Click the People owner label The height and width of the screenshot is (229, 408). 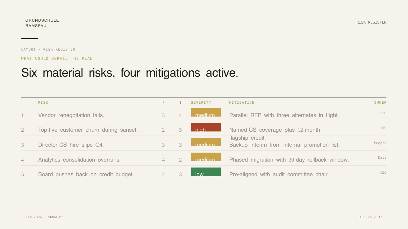pos(380,143)
